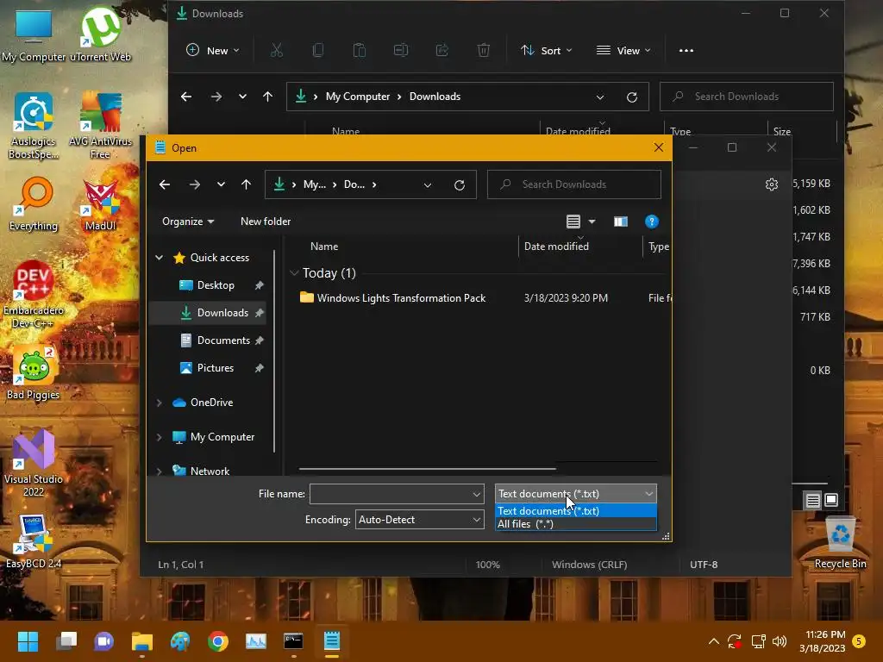Create a New folder in Open dialog
The width and height of the screenshot is (883, 662).
(266, 222)
